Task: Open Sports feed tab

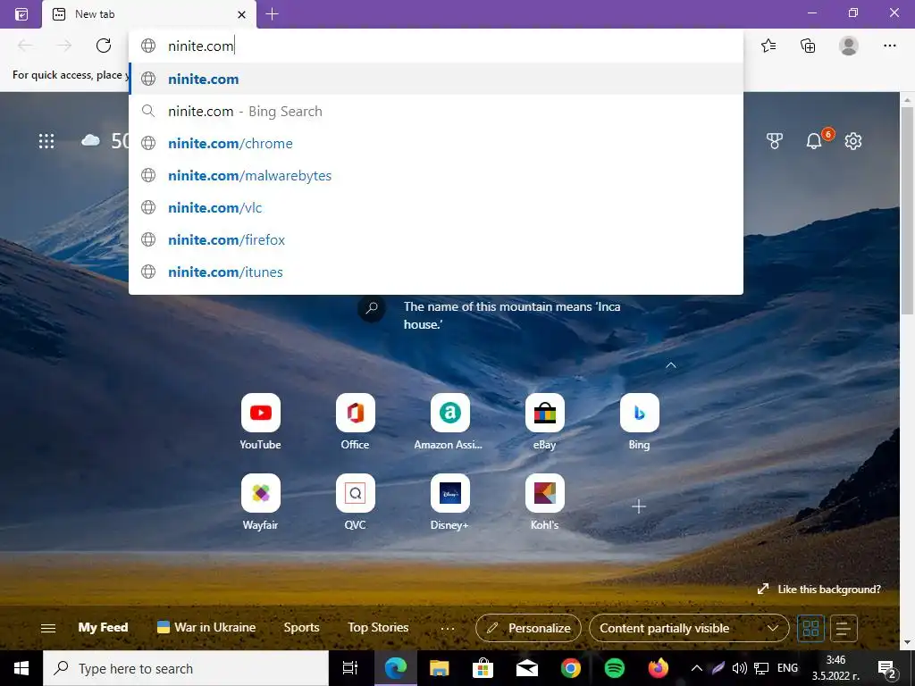Action: click(301, 627)
